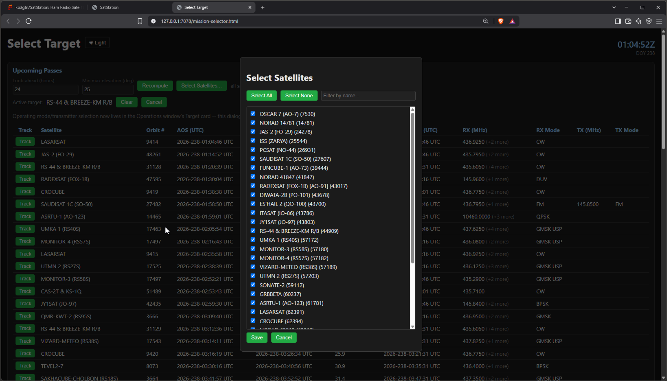This screenshot has height=381, width=667.
Task: Click page vertical scrollbar on right
Action: 663,92
